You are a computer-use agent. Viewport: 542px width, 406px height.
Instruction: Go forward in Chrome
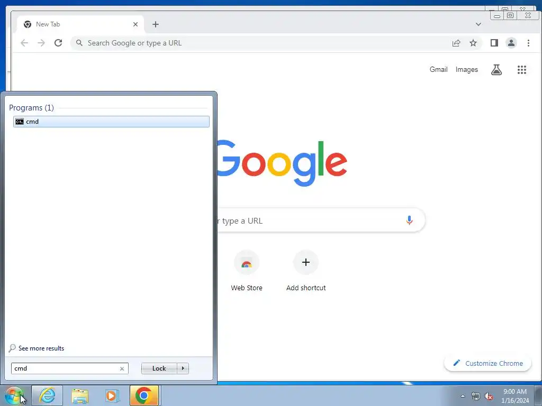pyautogui.click(x=41, y=43)
